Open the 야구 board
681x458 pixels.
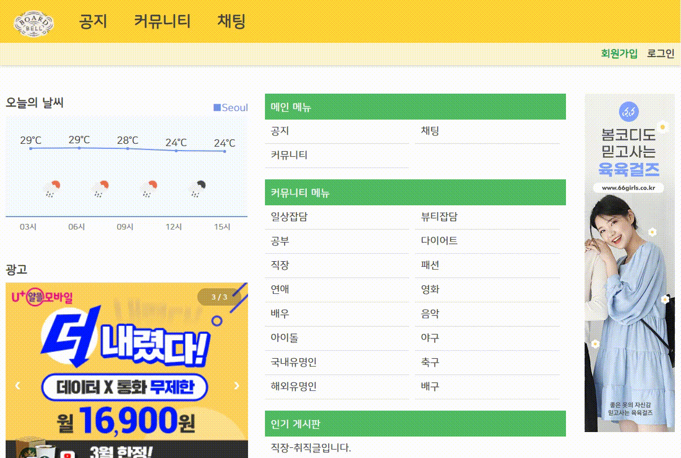[x=488, y=338]
